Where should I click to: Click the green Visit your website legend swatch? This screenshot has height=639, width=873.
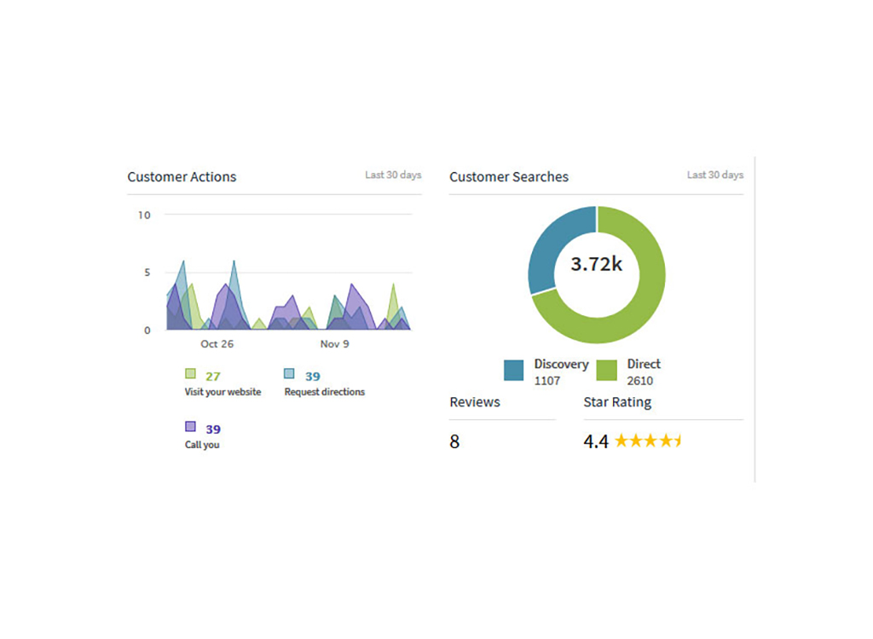tap(190, 373)
